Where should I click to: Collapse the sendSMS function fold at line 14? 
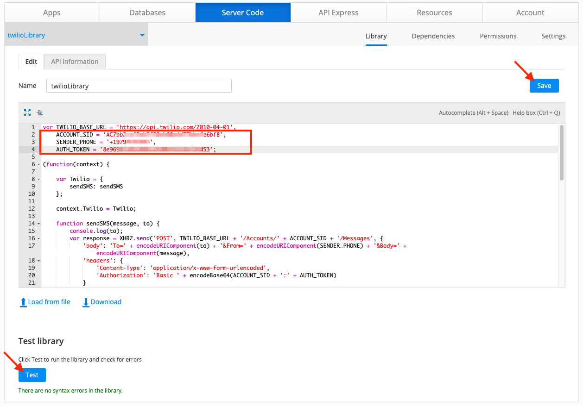pyautogui.click(x=39, y=224)
